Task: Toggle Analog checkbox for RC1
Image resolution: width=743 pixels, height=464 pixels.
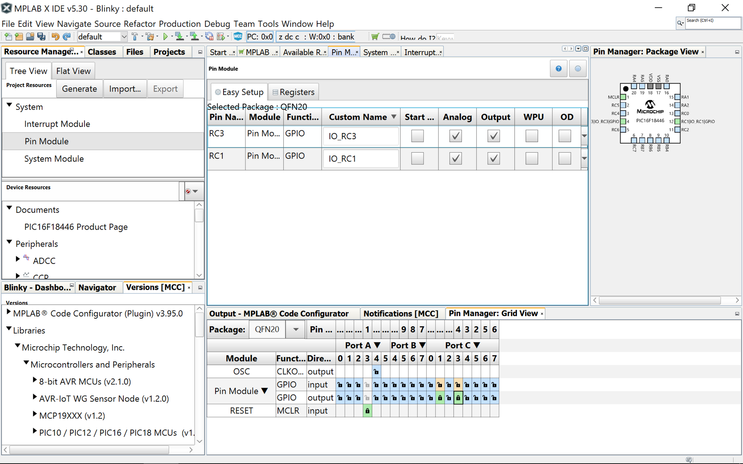Action: pos(456,158)
